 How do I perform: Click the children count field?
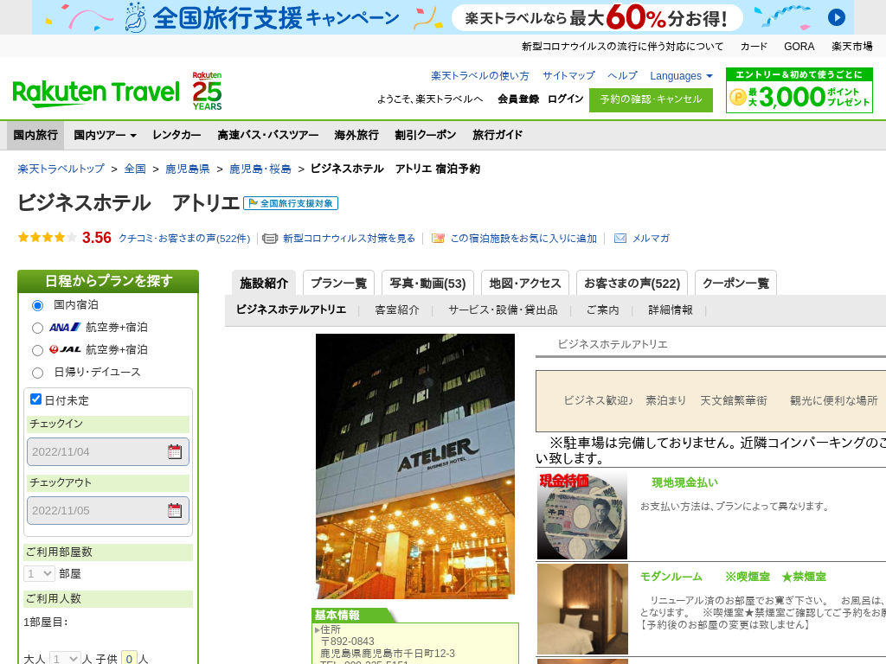(x=130, y=658)
